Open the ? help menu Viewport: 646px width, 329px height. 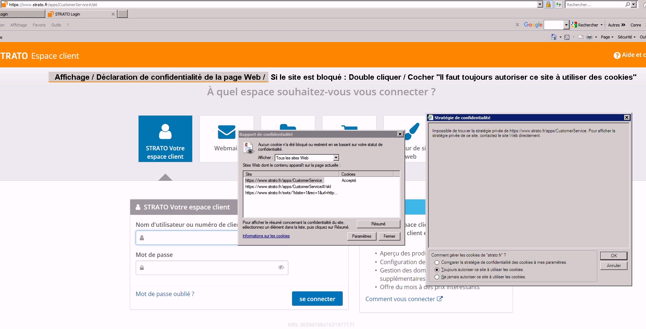68,25
